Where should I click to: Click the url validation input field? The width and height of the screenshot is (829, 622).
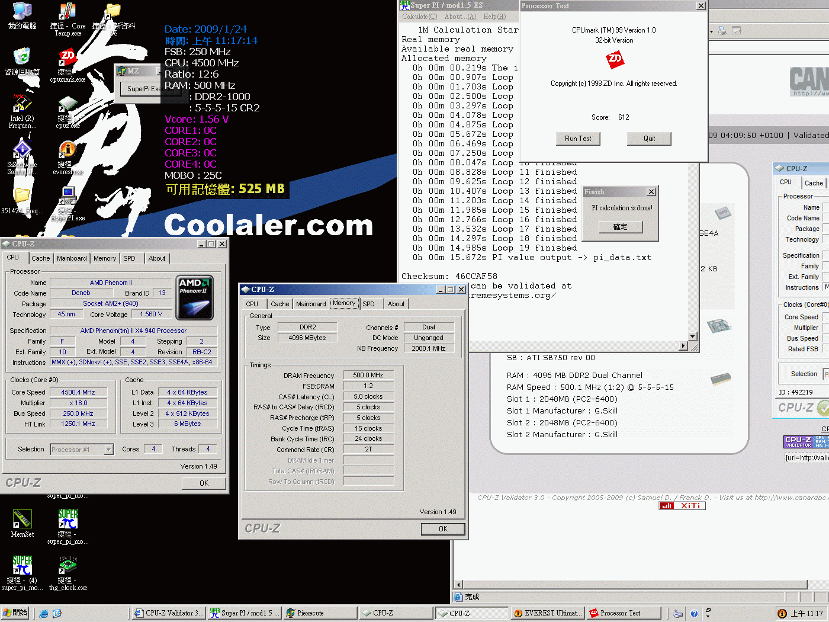(806, 457)
